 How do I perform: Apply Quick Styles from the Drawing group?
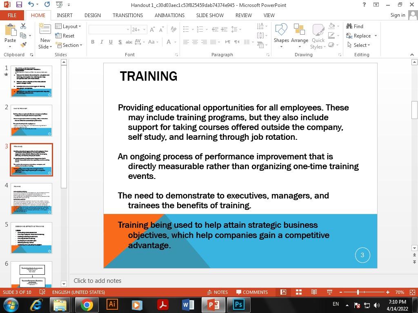(x=318, y=36)
